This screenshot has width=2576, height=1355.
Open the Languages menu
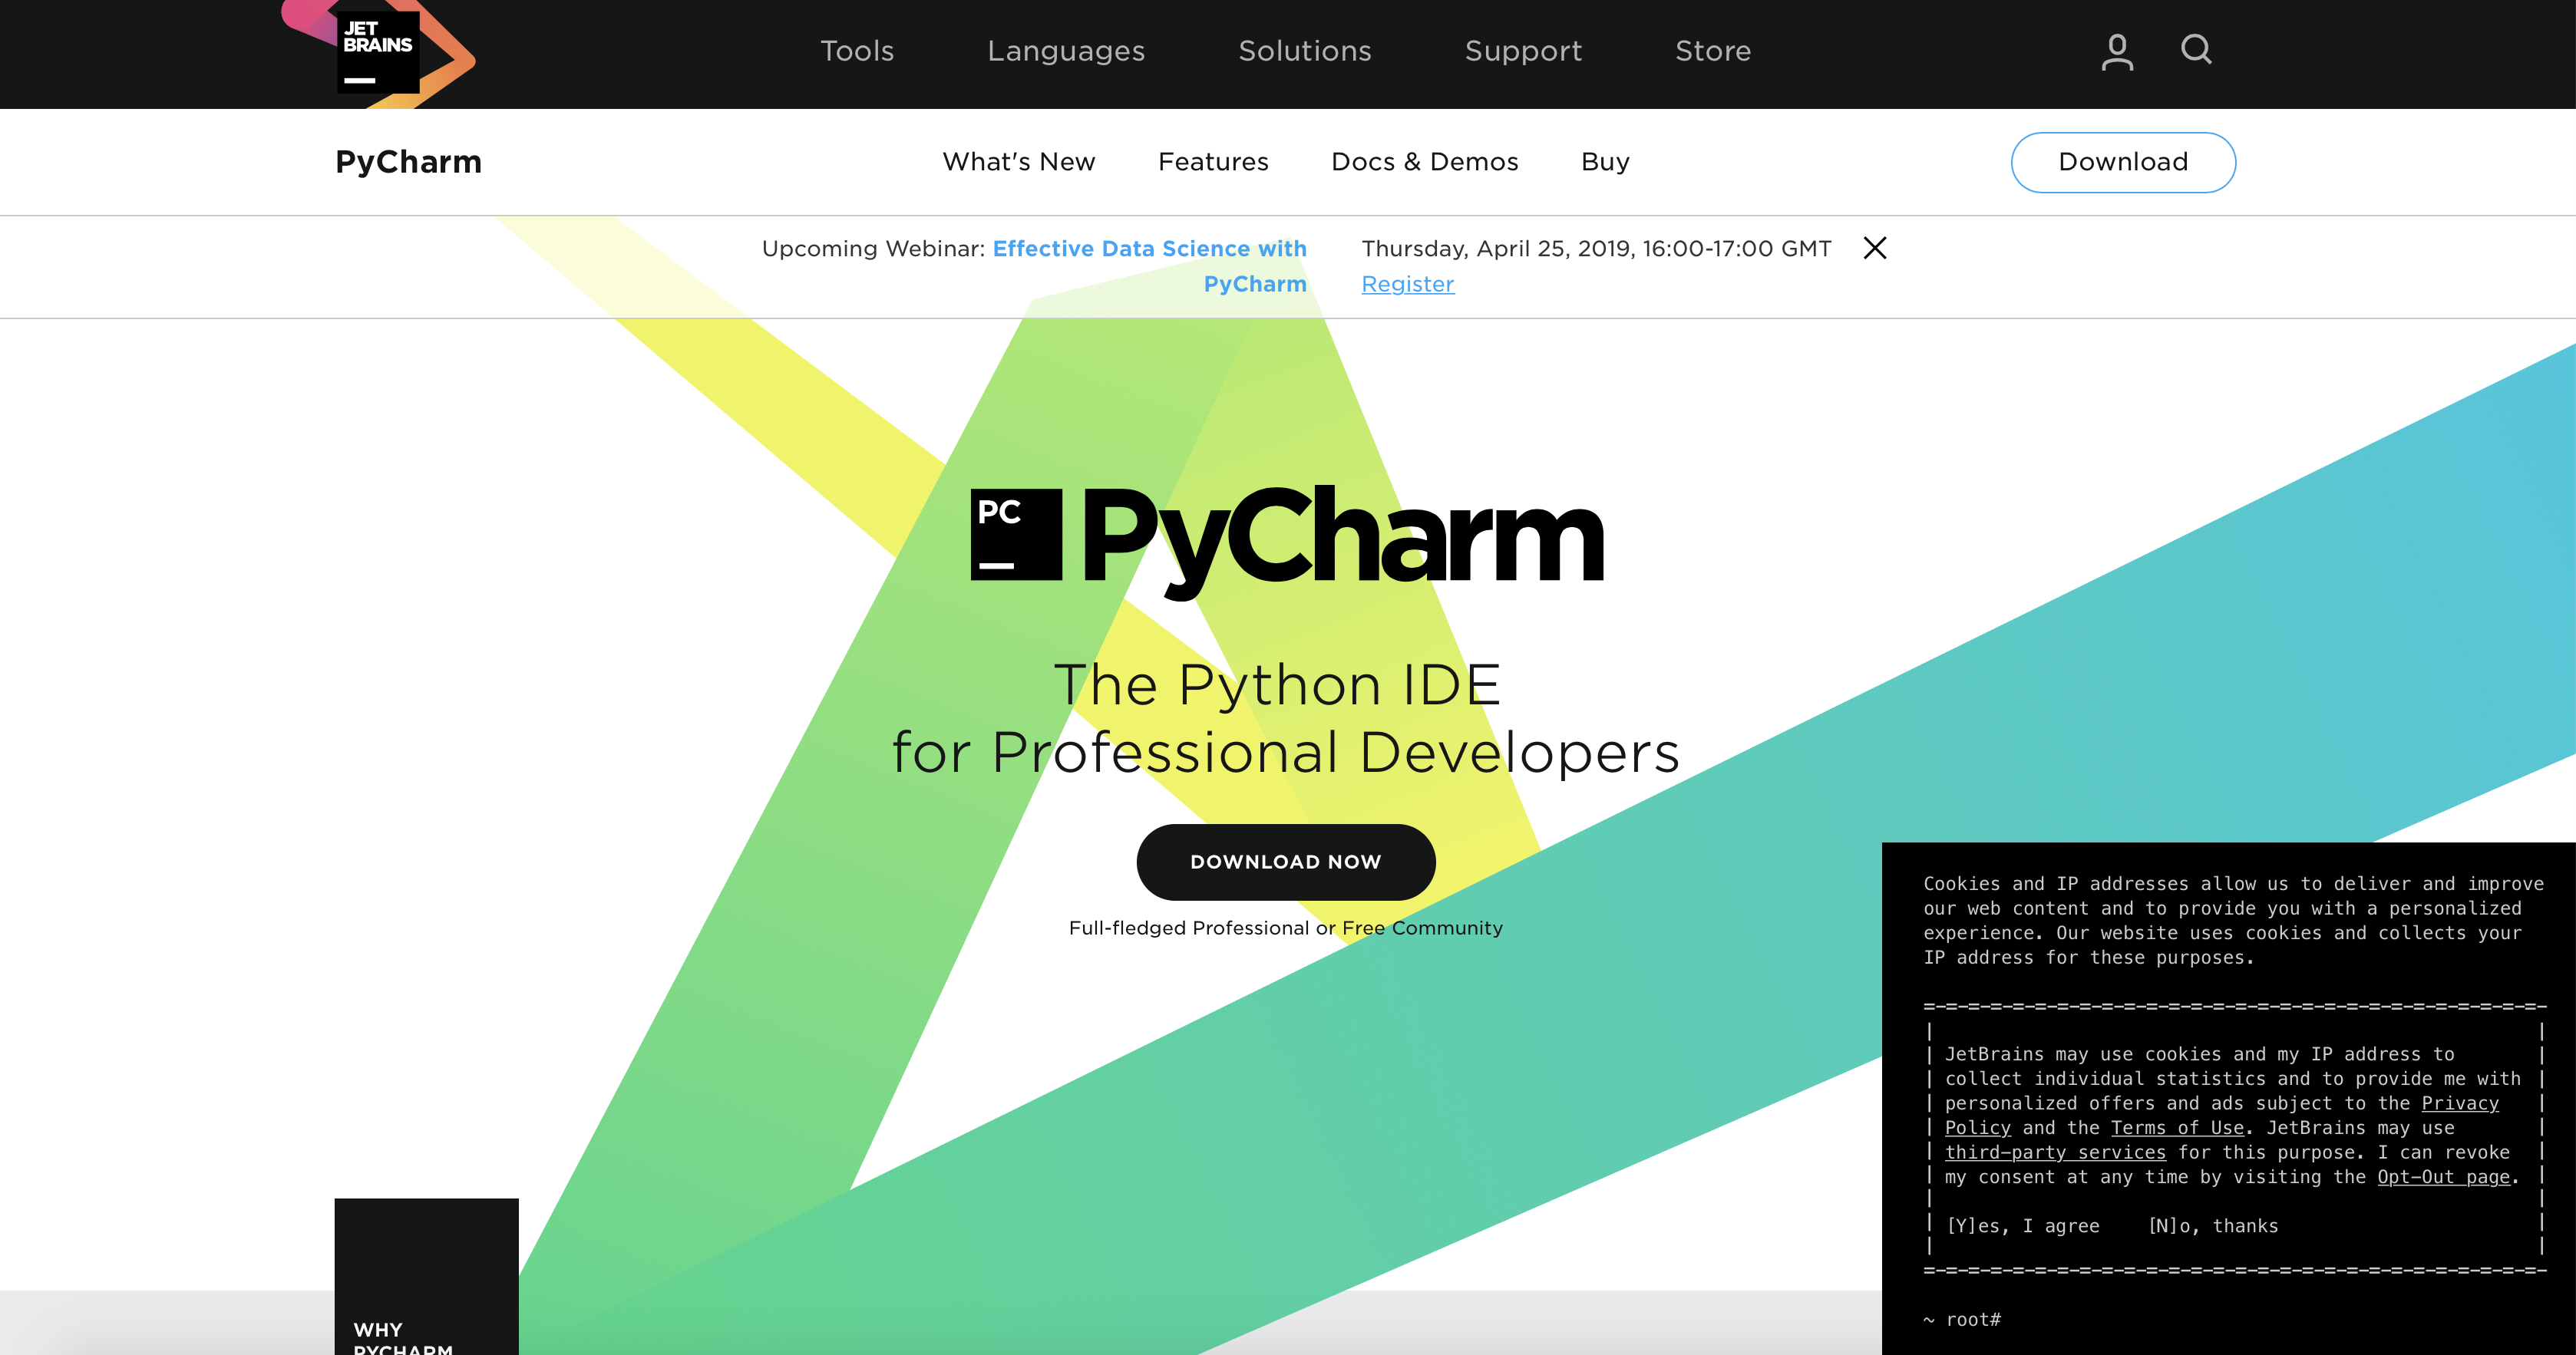1066,51
